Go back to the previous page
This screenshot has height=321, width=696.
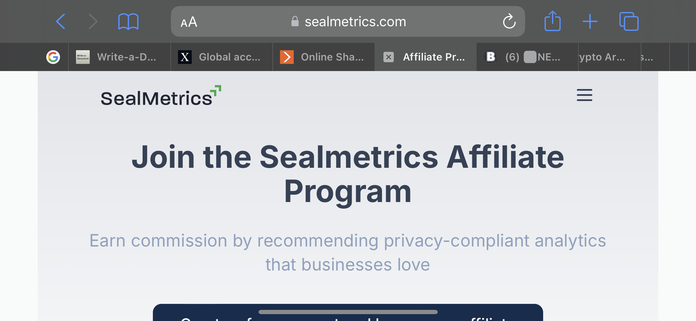click(x=61, y=21)
